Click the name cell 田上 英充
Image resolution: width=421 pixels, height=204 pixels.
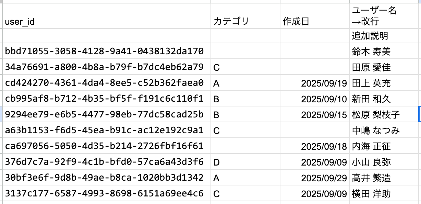click(385, 83)
